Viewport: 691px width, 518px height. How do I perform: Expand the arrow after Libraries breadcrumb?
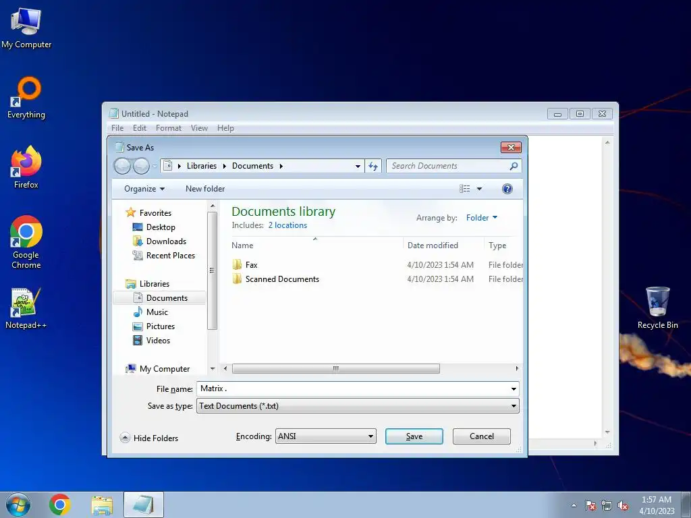225,166
